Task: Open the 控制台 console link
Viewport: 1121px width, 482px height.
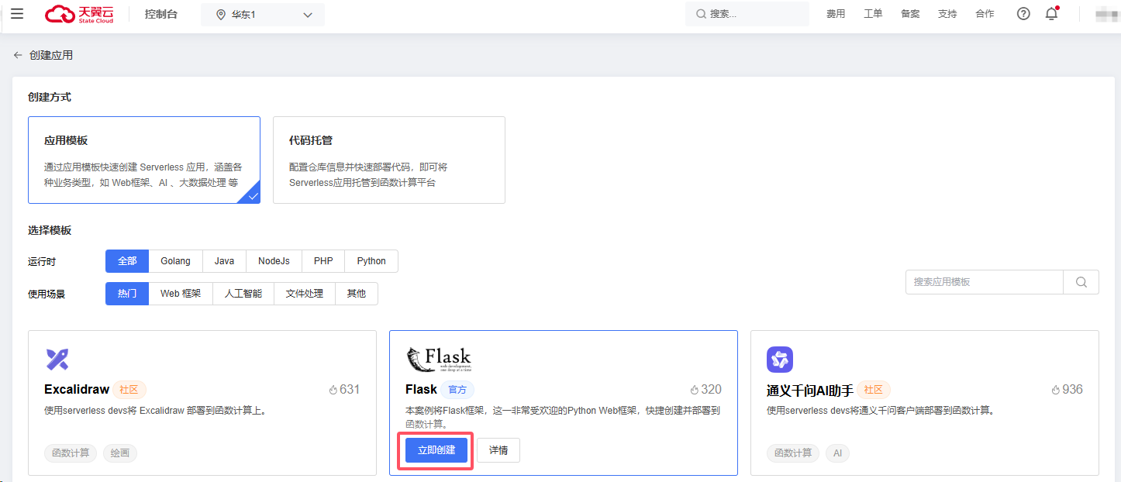Action: pyautogui.click(x=161, y=14)
